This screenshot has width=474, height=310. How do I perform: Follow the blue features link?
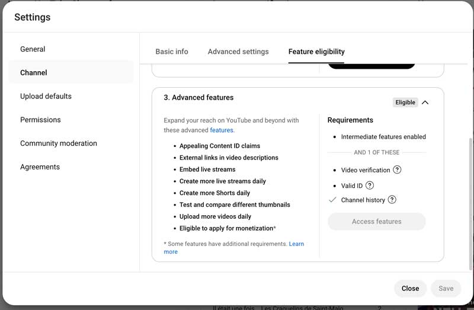(222, 130)
